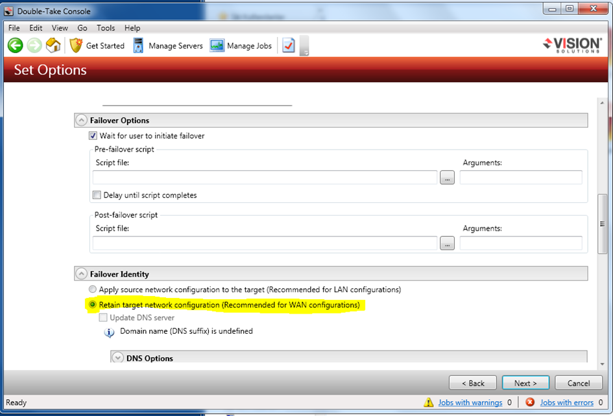Image resolution: width=613 pixels, height=416 pixels.
Task: Open the Go menu
Action: [x=82, y=28]
